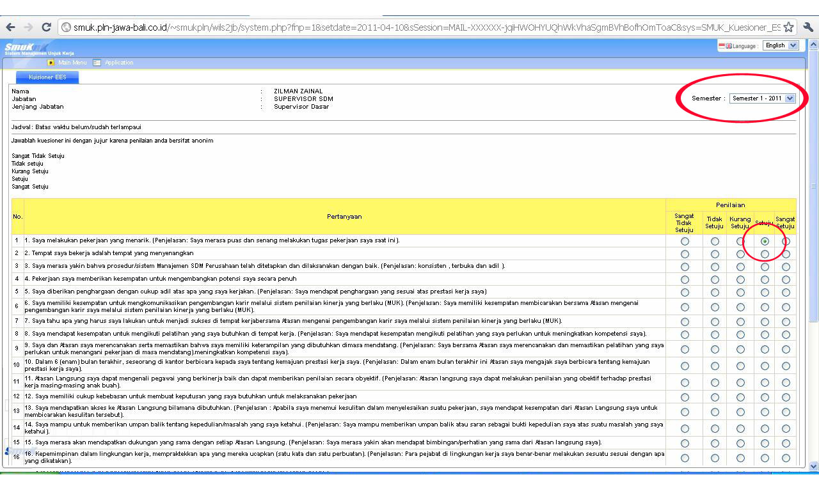Image resolution: width=819 pixels, height=491 pixels.
Task: Click the Jadwal deadline notice line
Action: point(76,127)
